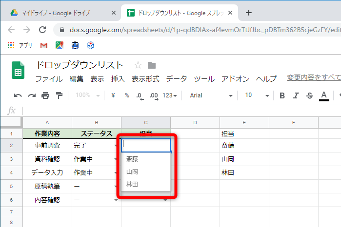This screenshot has width=341, height=227.
Task: Open the データ menu
Action: click(177, 78)
